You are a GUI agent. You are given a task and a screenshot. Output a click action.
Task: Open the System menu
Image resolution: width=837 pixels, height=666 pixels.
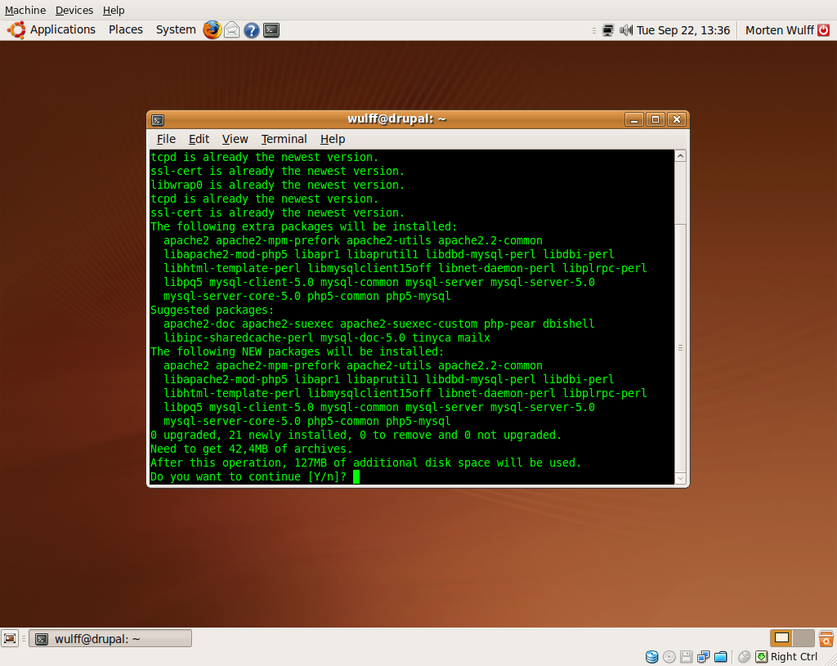tap(176, 30)
